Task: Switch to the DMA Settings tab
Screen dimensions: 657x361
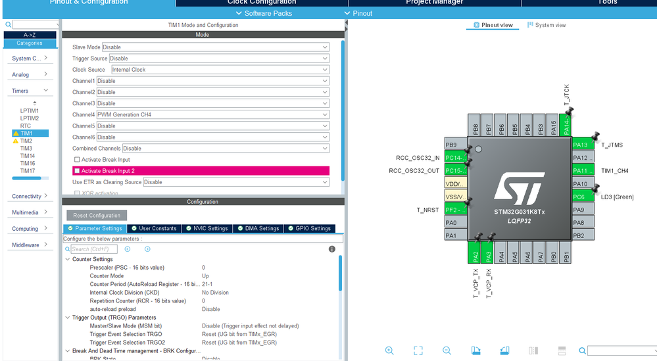Action: pyautogui.click(x=258, y=229)
